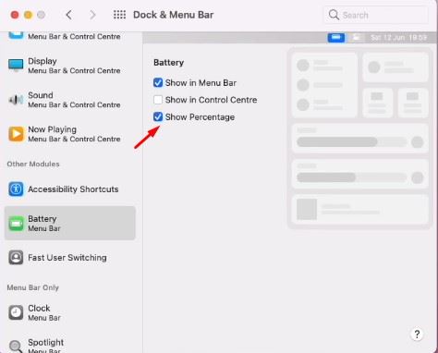Click the Display sidebar icon

click(16, 66)
